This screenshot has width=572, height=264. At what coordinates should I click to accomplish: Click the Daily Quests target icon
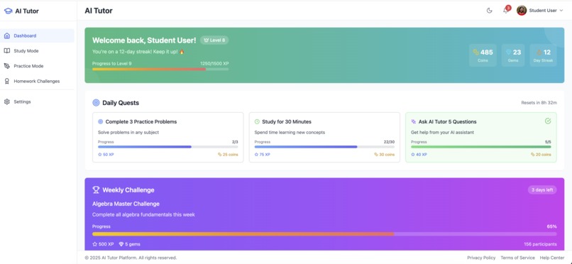click(96, 103)
